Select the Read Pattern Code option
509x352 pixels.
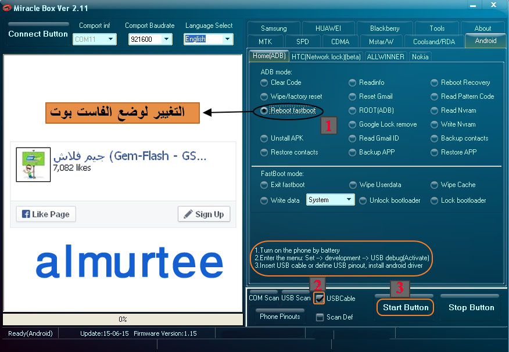click(434, 96)
